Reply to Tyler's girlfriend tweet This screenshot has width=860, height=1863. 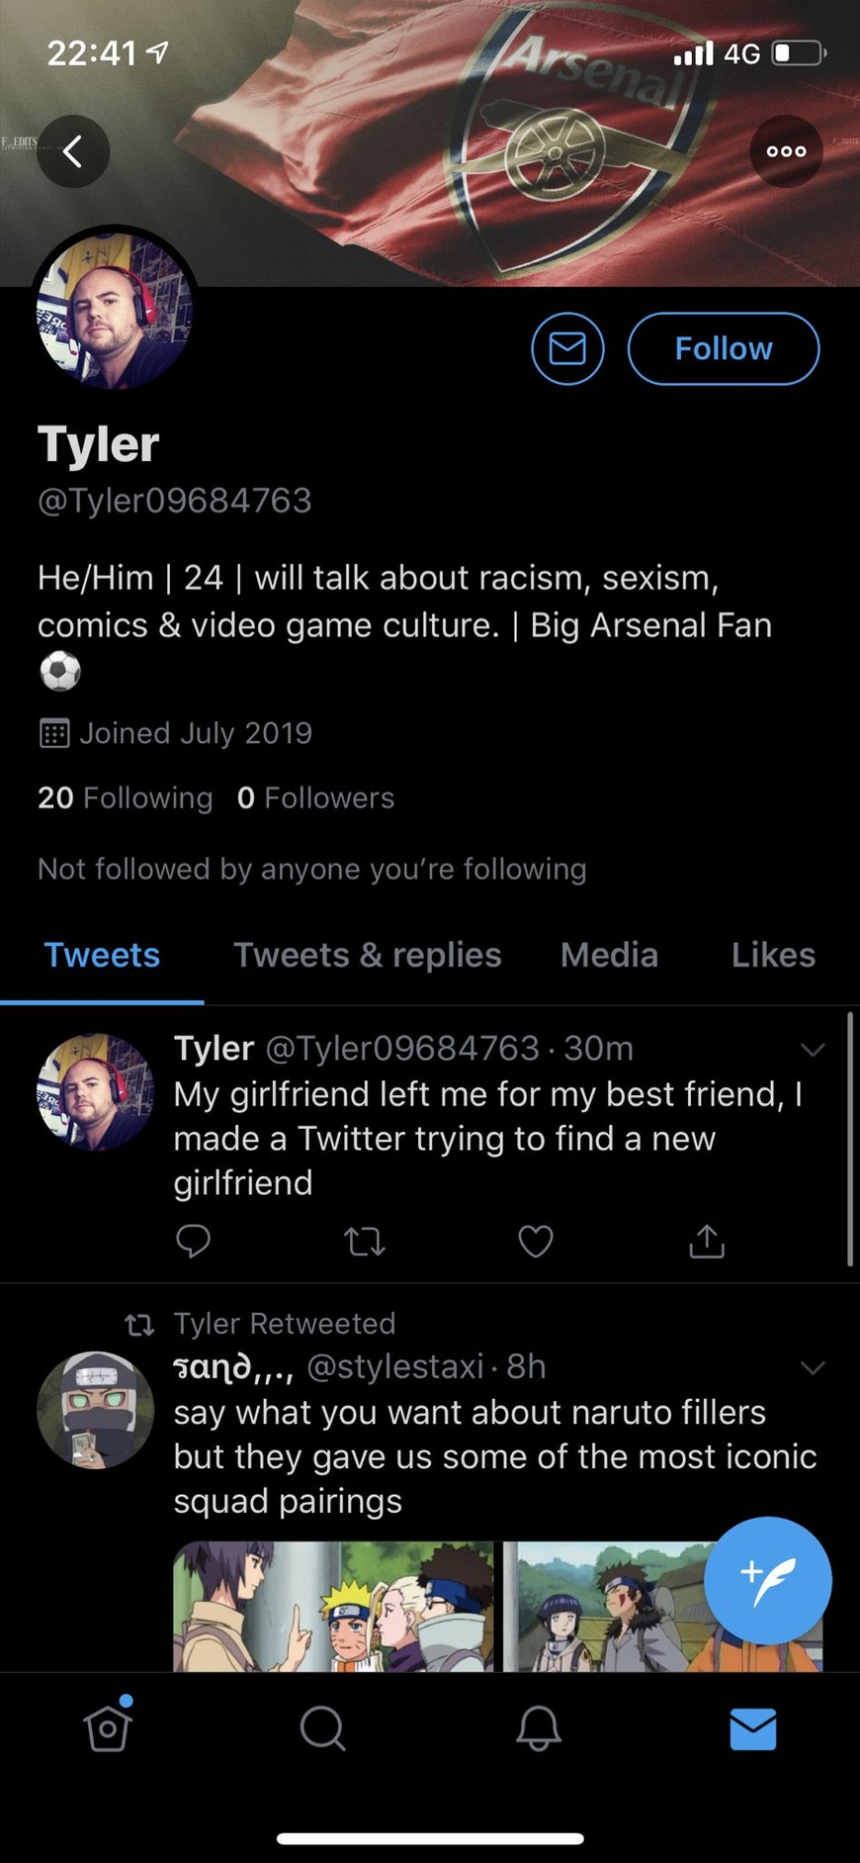pos(193,1240)
